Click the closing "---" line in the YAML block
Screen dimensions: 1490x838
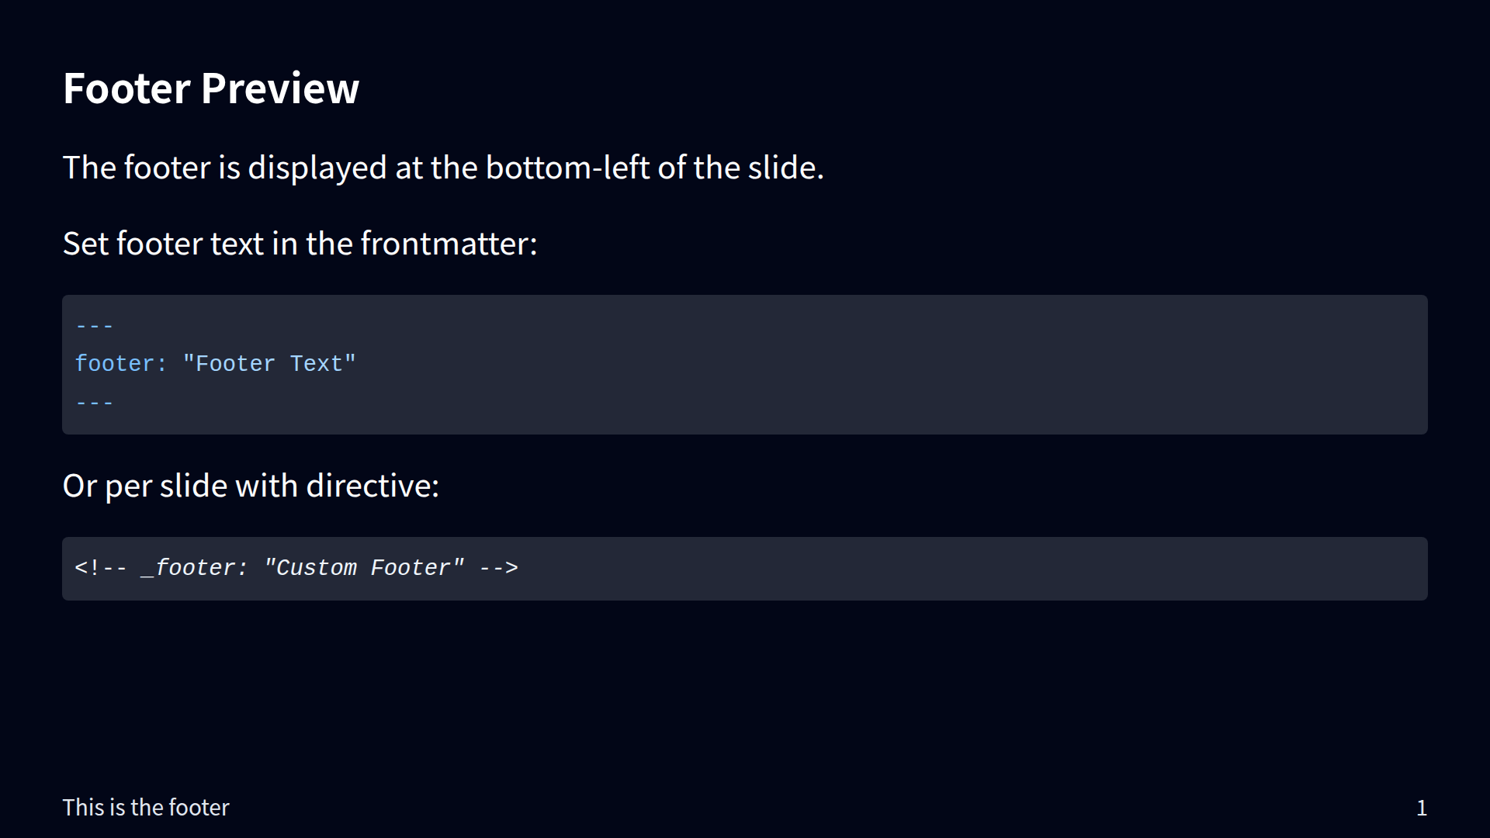[95, 403]
